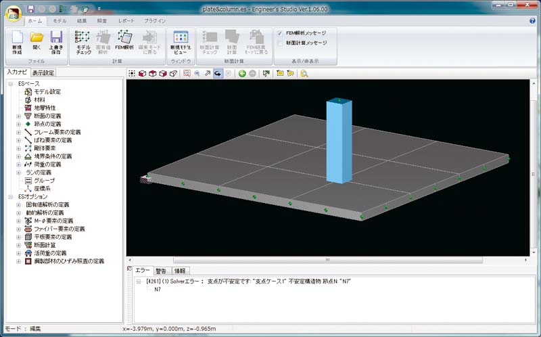The height and width of the screenshot is (337, 541).
Task: Show the 情報 messages tab
Action: [180, 271]
